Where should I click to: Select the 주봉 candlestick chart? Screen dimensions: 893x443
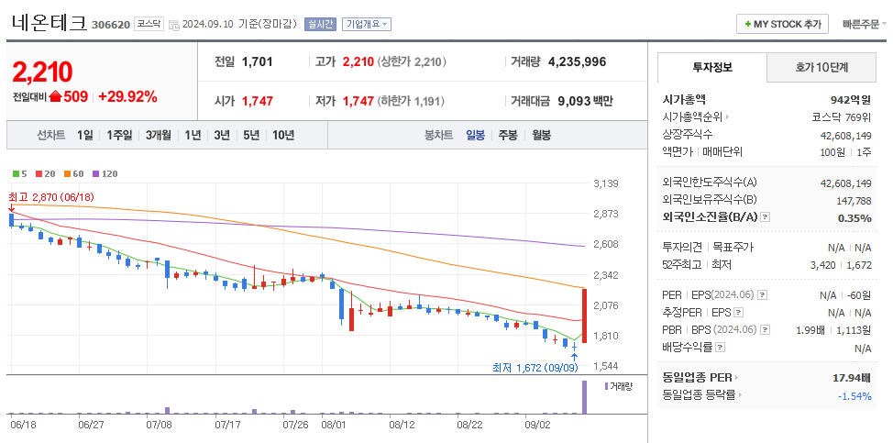(x=508, y=135)
